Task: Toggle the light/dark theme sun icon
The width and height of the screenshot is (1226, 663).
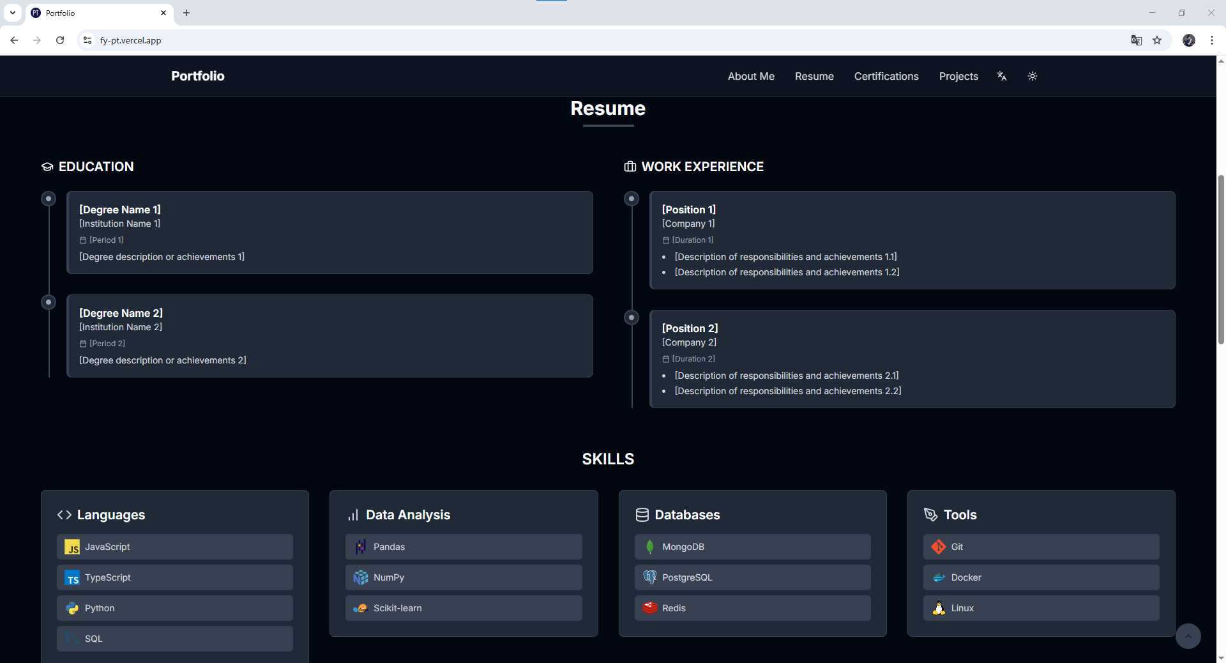Action: pyautogui.click(x=1033, y=76)
